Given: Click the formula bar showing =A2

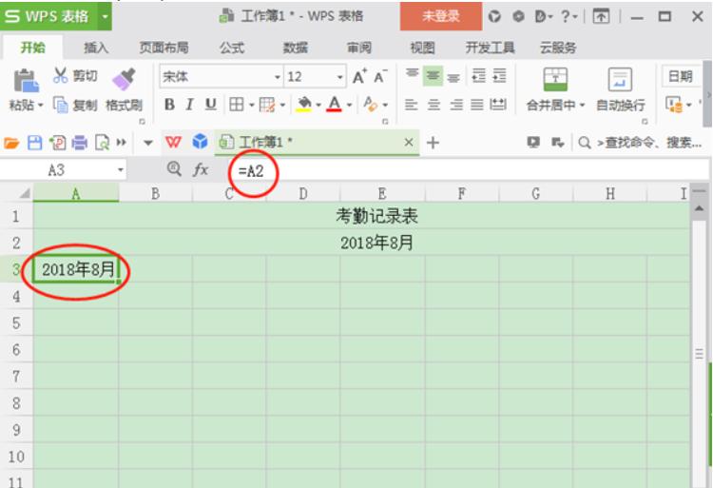Looking at the screenshot, I should pyautogui.click(x=469, y=170).
